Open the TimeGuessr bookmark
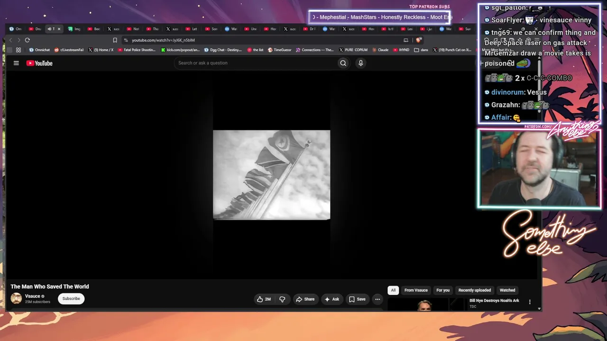The width and height of the screenshot is (607, 341). pyautogui.click(x=279, y=50)
